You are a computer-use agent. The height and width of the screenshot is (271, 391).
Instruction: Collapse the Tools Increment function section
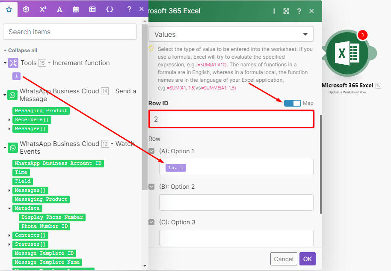coord(4,63)
